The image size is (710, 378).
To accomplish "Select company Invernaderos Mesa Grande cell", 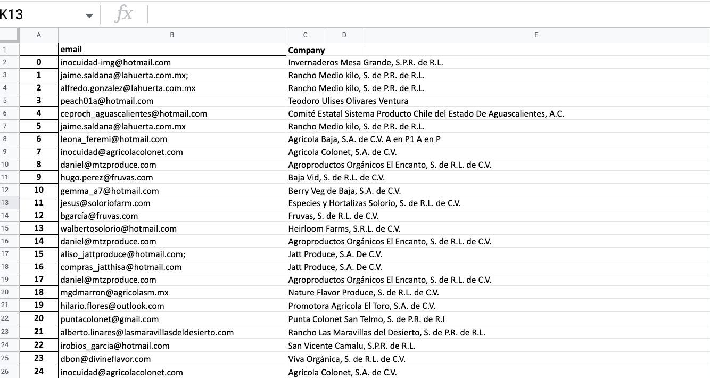I will point(366,62).
